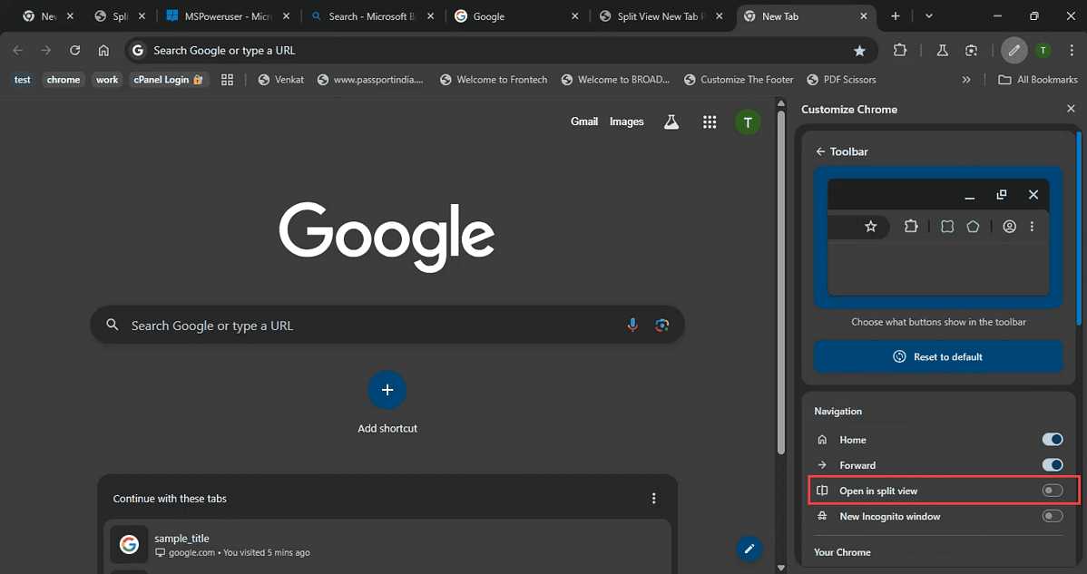Open the profile avatar in the browser toolbar

[1043, 51]
